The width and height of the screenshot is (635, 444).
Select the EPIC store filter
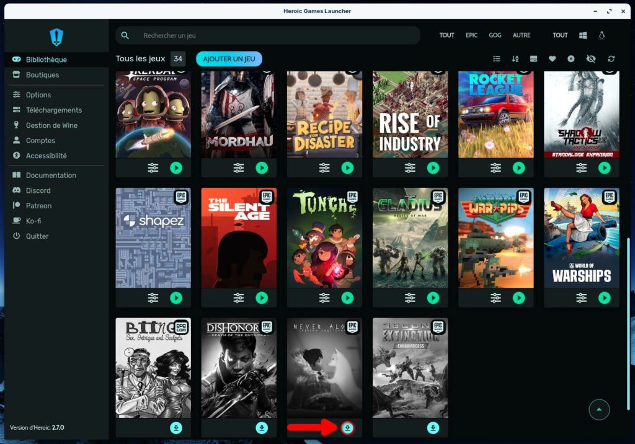(472, 35)
